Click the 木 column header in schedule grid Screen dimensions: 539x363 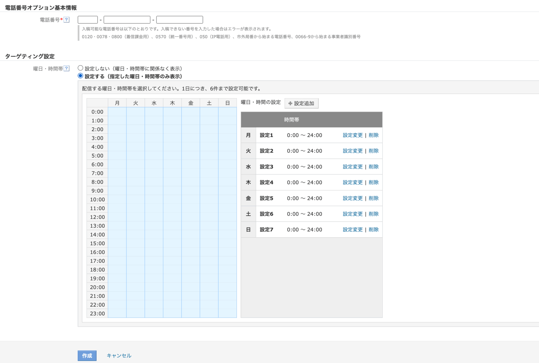pyautogui.click(x=172, y=103)
